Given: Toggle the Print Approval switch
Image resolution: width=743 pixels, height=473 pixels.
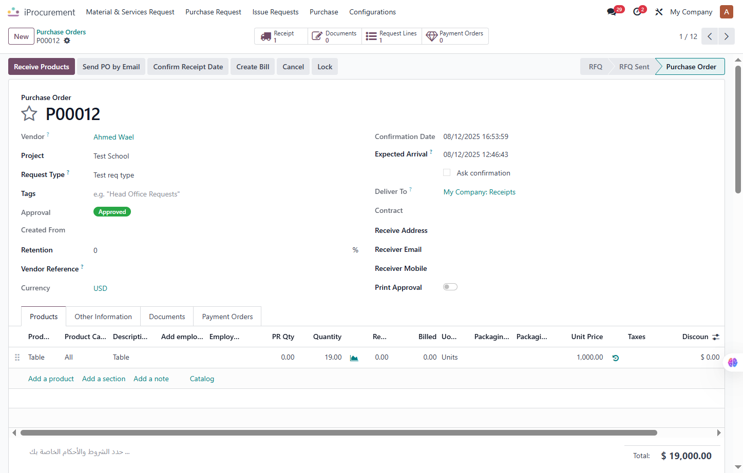Looking at the screenshot, I should point(450,287).
